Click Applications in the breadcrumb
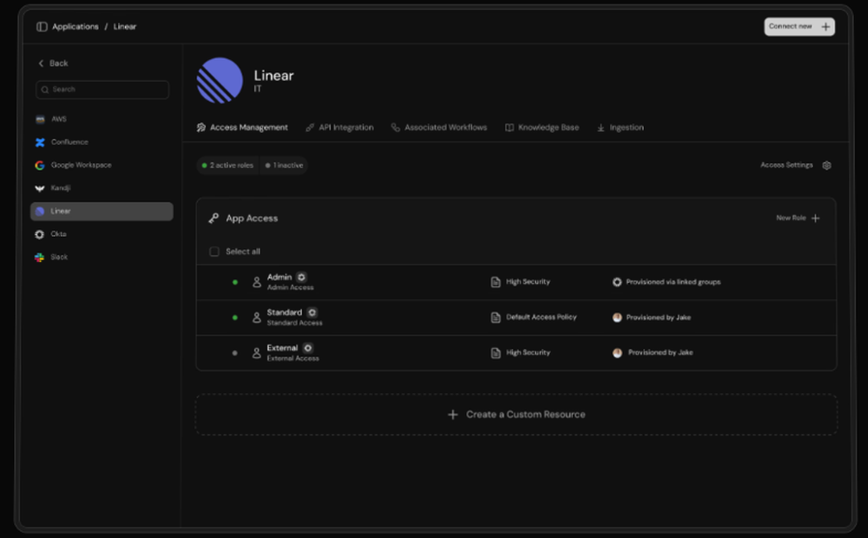 [76, 27]
